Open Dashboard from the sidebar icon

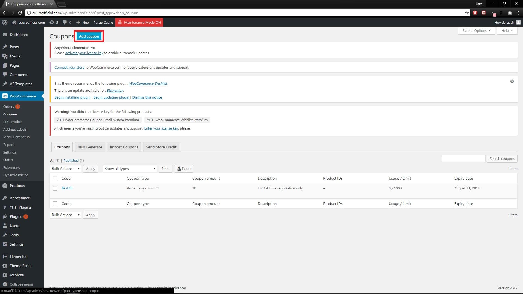coord(5,35)
